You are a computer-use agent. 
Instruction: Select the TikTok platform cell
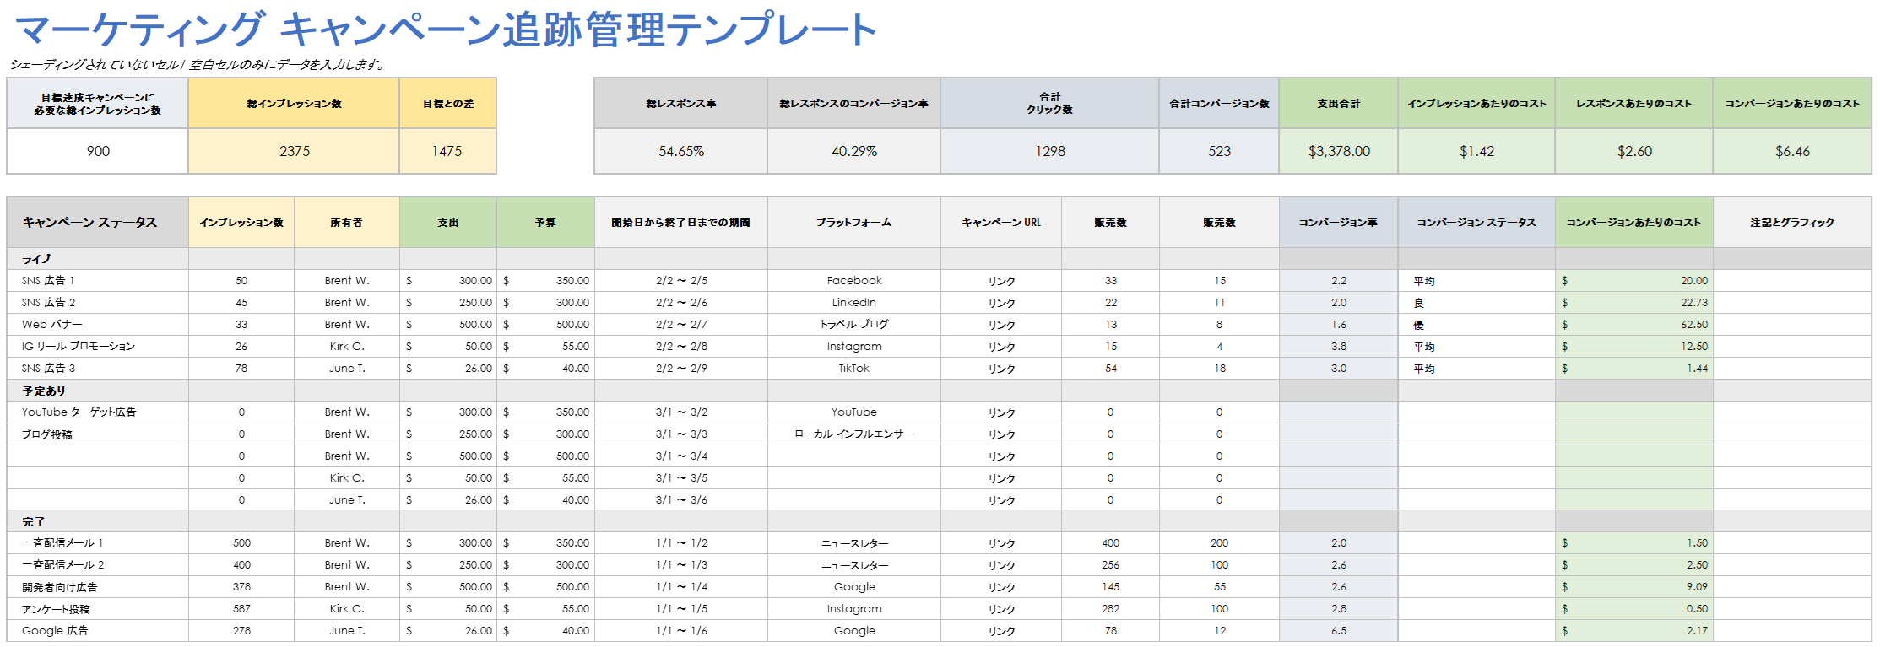(853, 369)
